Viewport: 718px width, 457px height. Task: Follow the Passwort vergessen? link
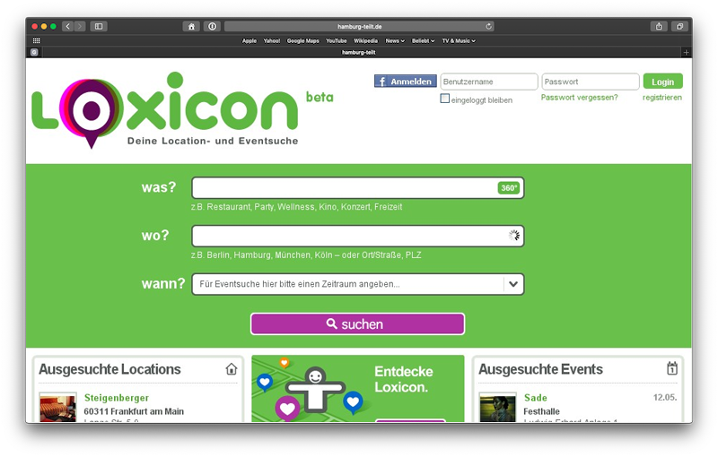[x=579, y=98]
